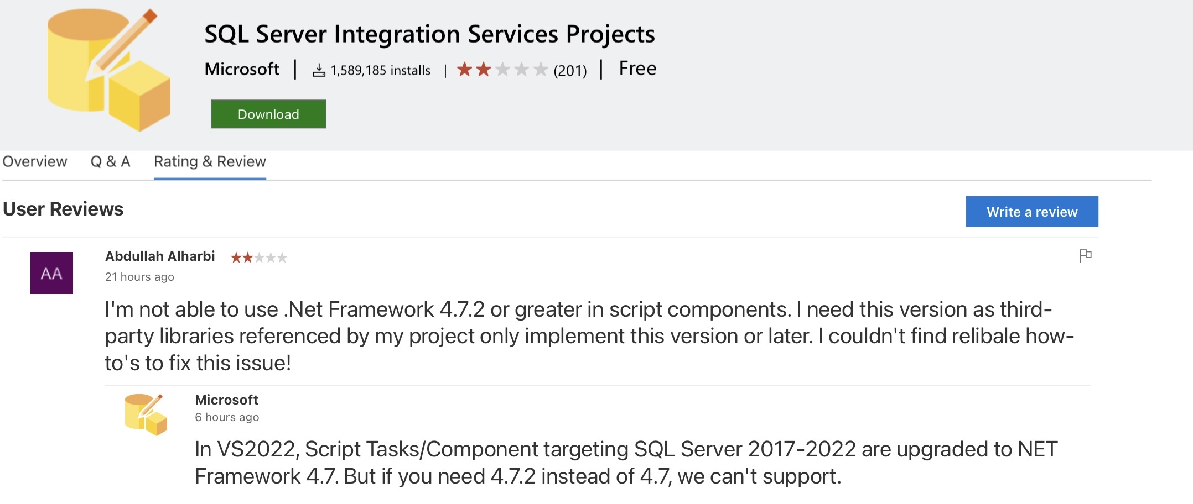
Task: Switch to the Overview tab
Action: [34, 162]
